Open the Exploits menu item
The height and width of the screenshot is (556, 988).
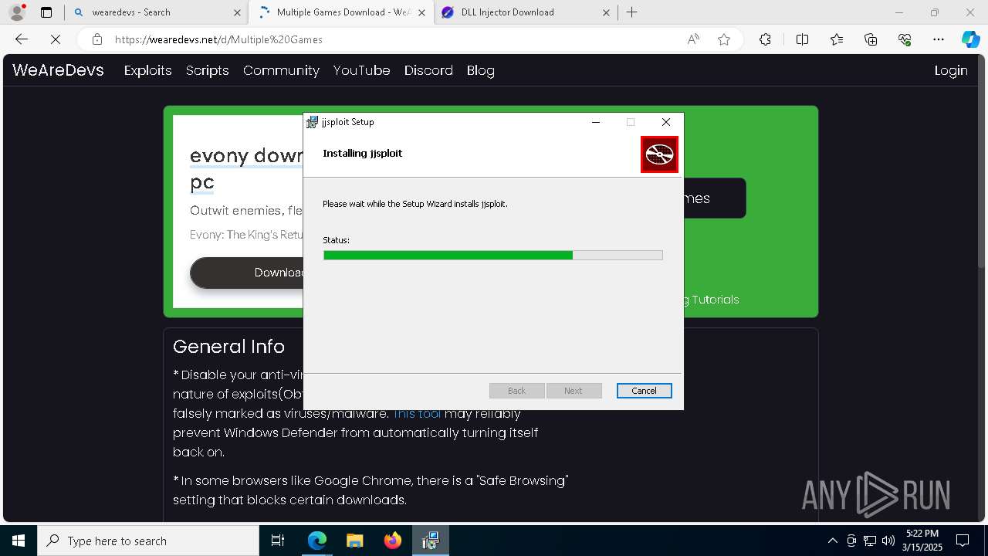coord(147,70)
